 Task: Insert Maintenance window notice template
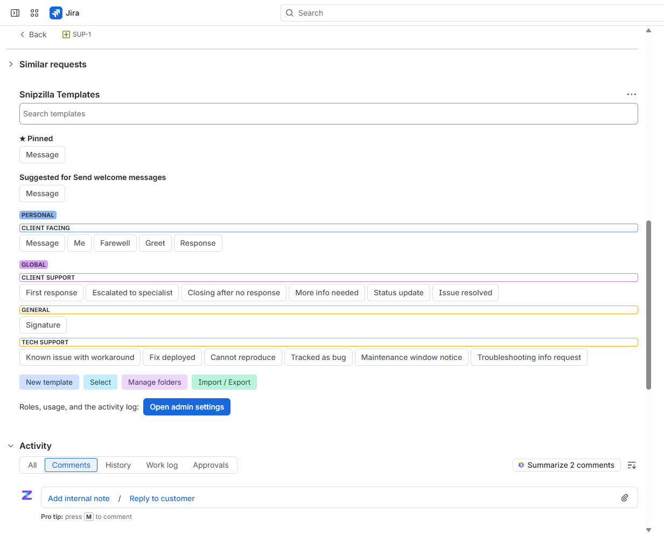[411, 357]
